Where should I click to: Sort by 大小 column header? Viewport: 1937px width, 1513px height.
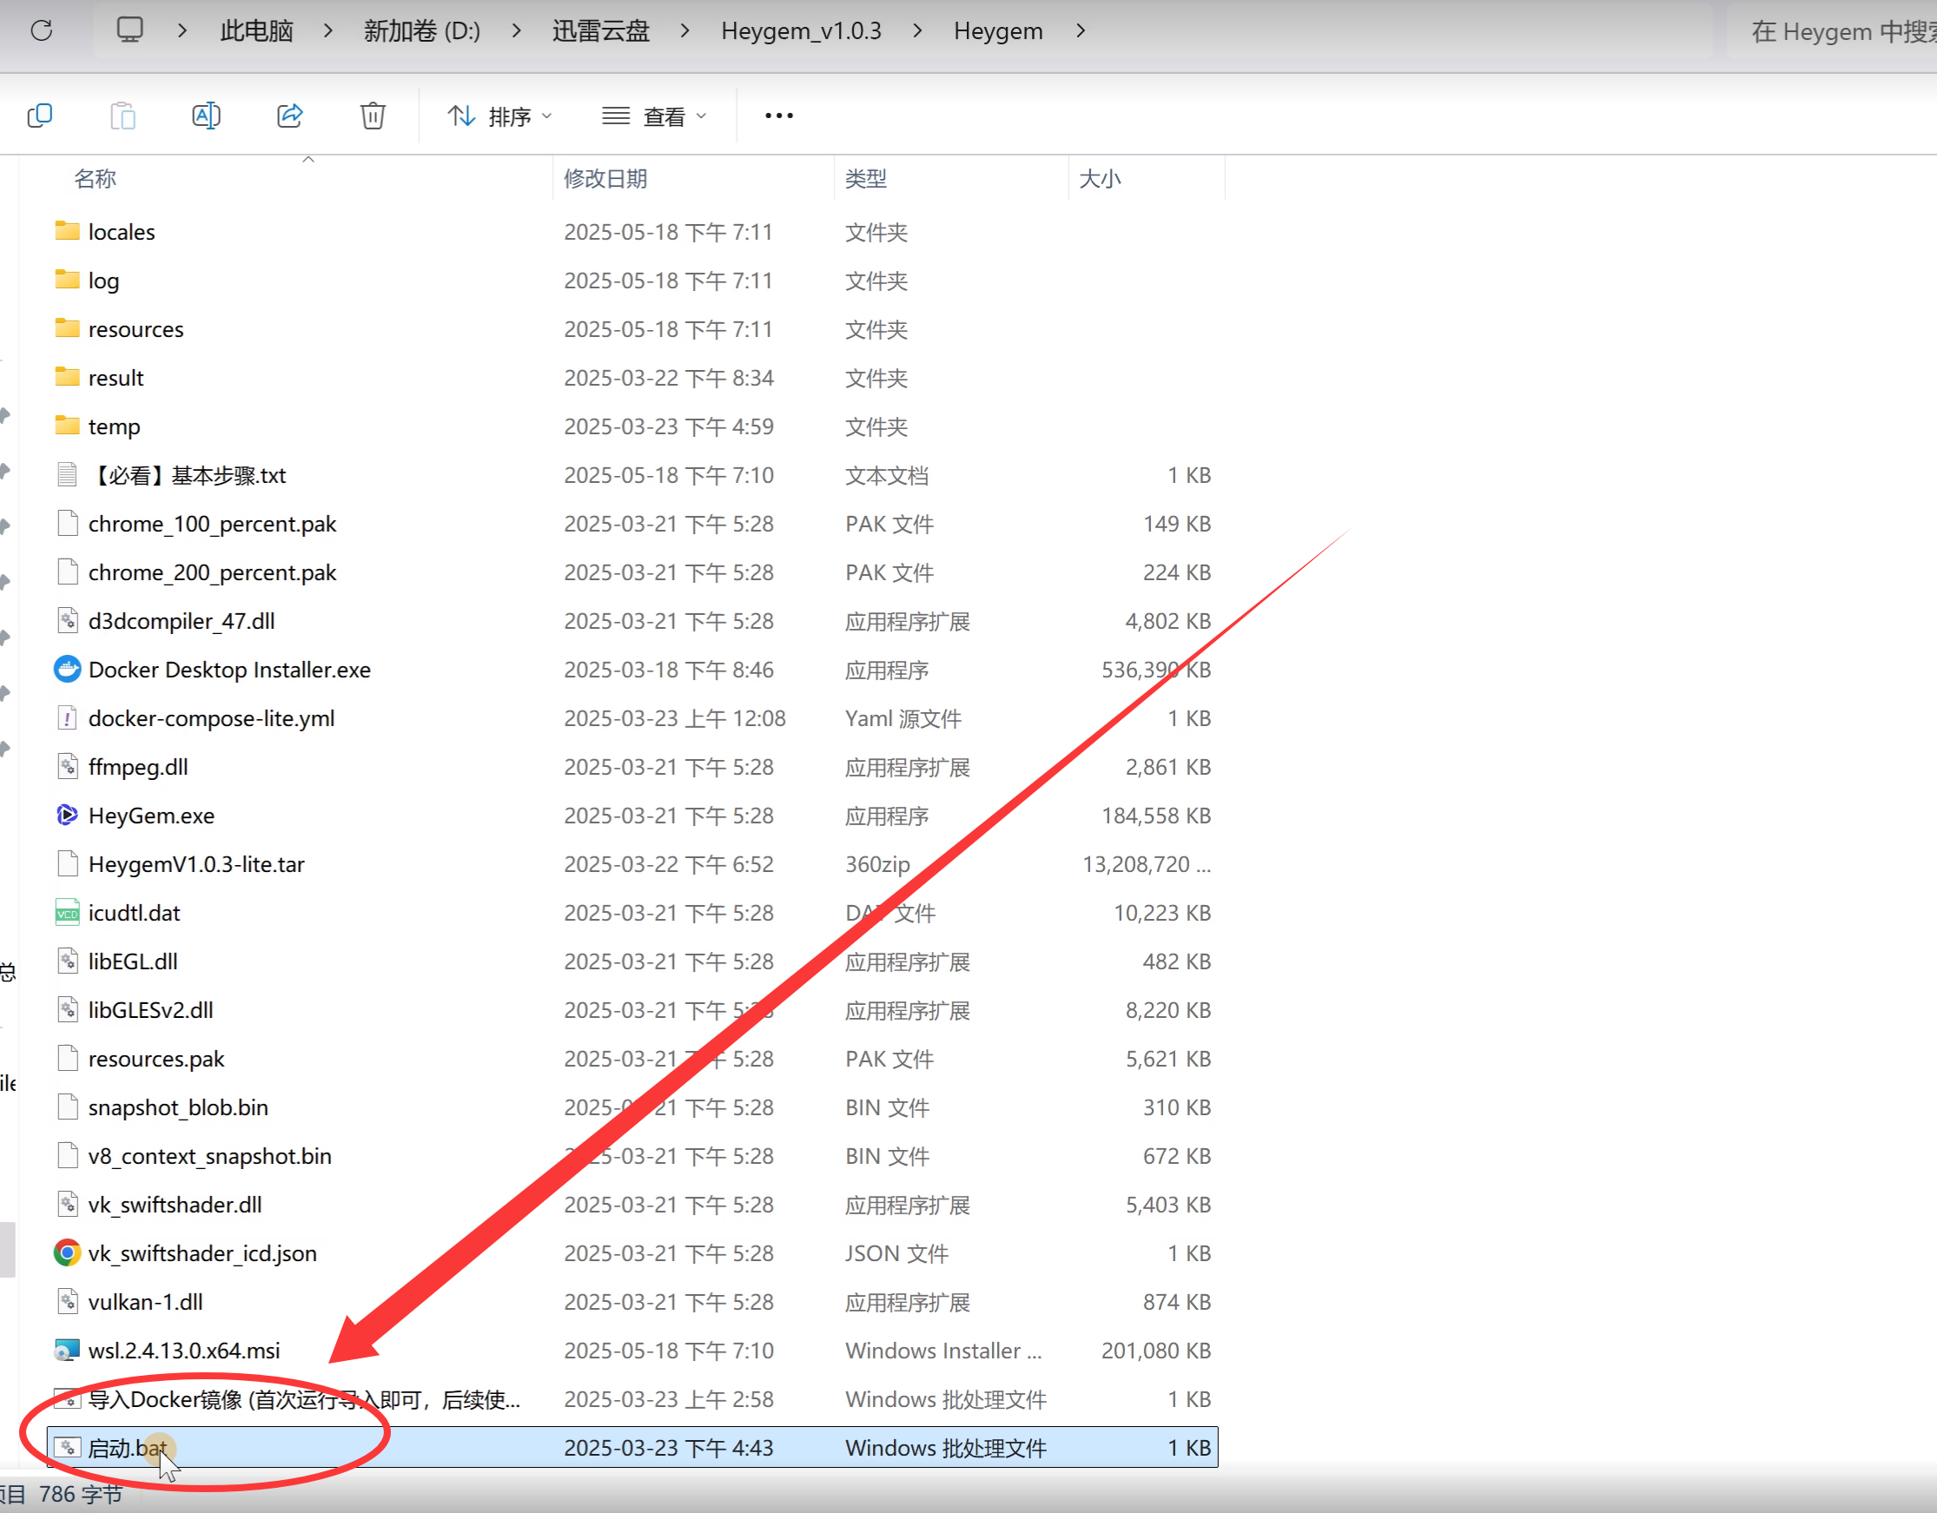coord(1100,178)
